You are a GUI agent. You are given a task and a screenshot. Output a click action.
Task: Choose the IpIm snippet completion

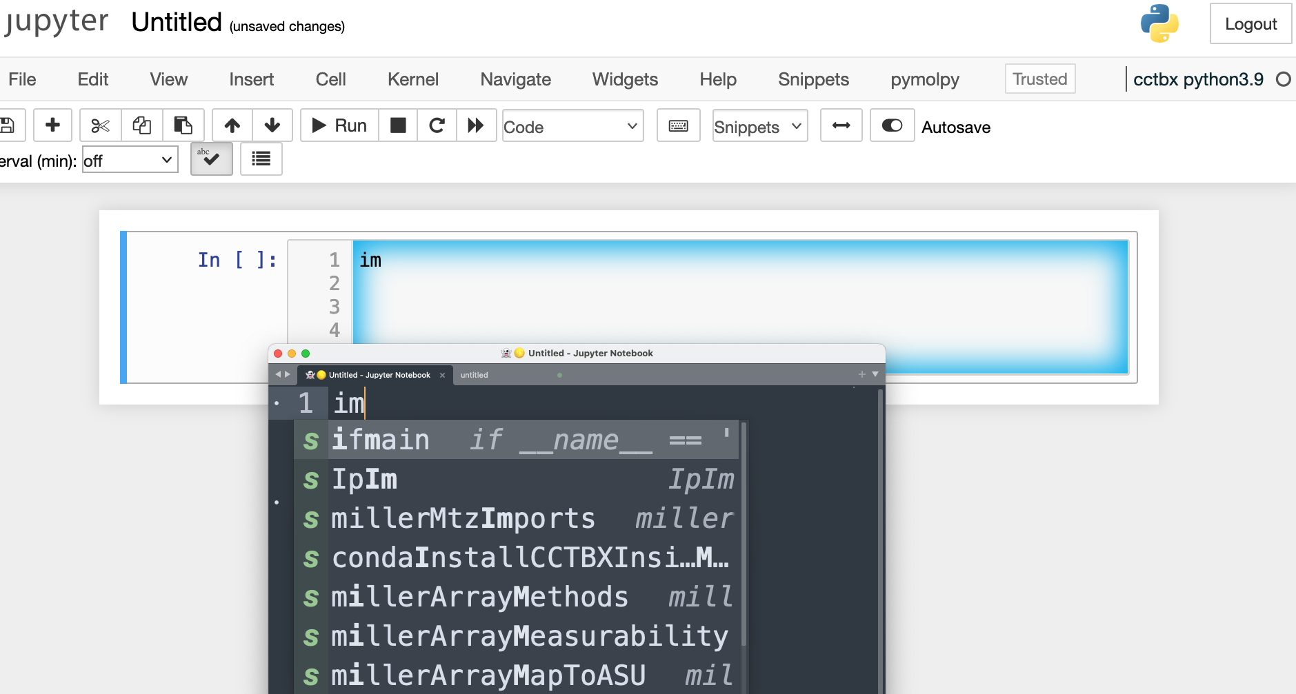(517, 479)
